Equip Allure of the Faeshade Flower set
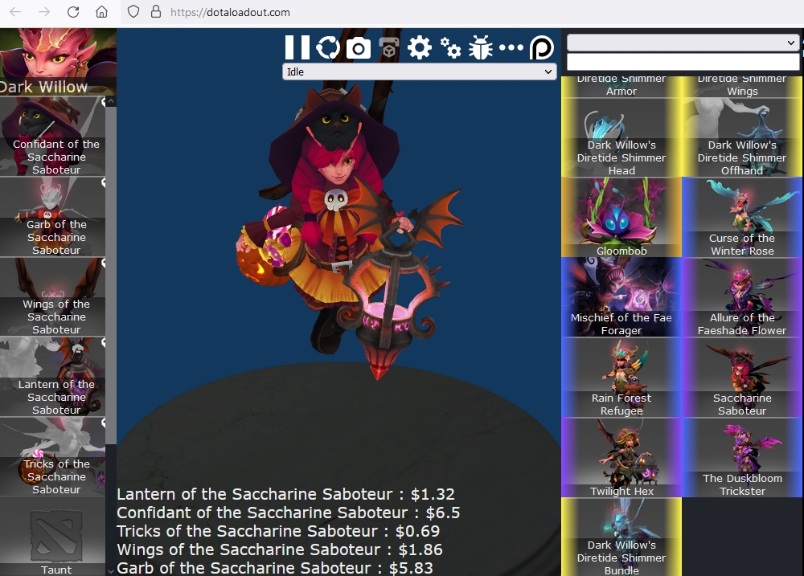The image size is (804, 576). pos(742,297)
